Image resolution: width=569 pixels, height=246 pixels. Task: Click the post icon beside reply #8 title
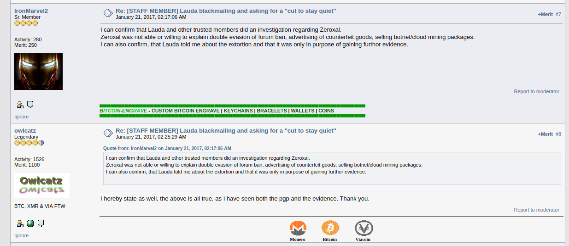coord(108,133)
